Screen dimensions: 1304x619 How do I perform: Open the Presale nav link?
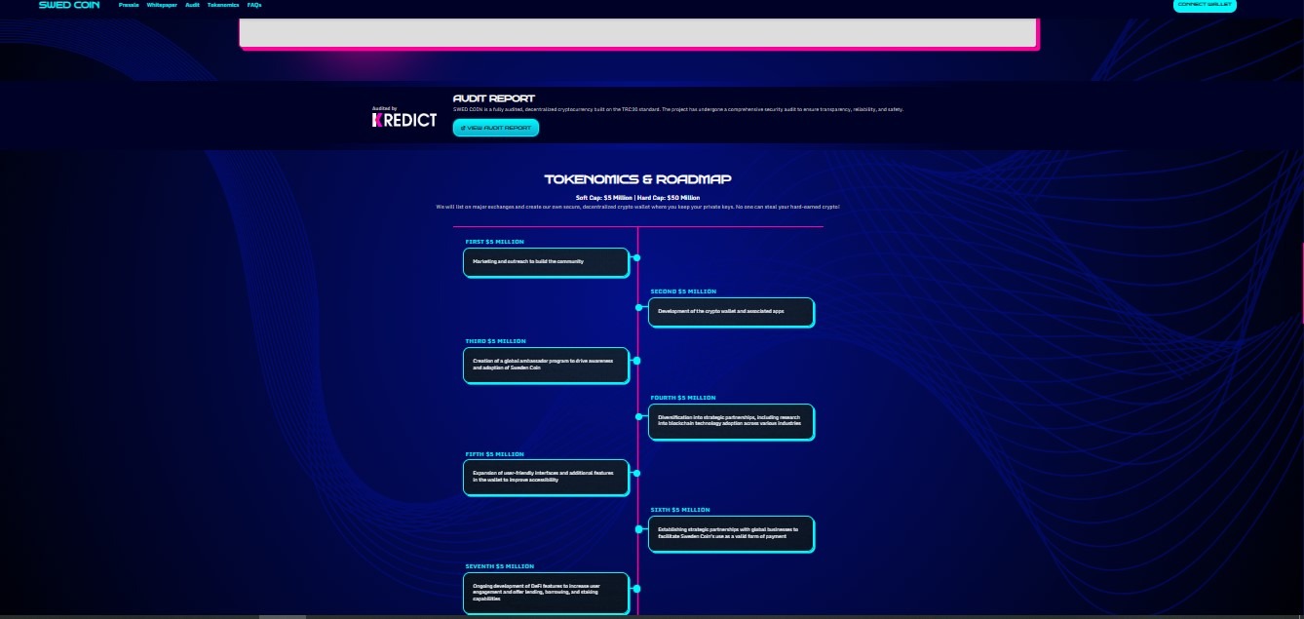[x=129, y=5]
